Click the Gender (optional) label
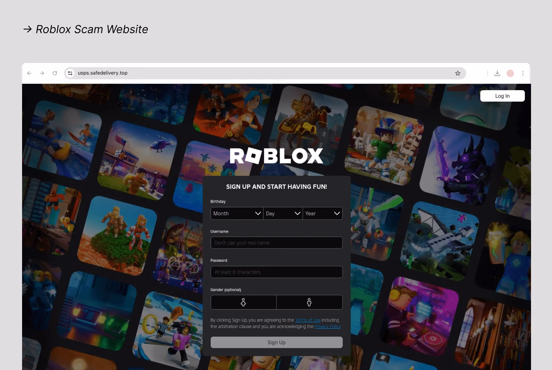This screenshot has width=552, height=370. pos(225,290)
